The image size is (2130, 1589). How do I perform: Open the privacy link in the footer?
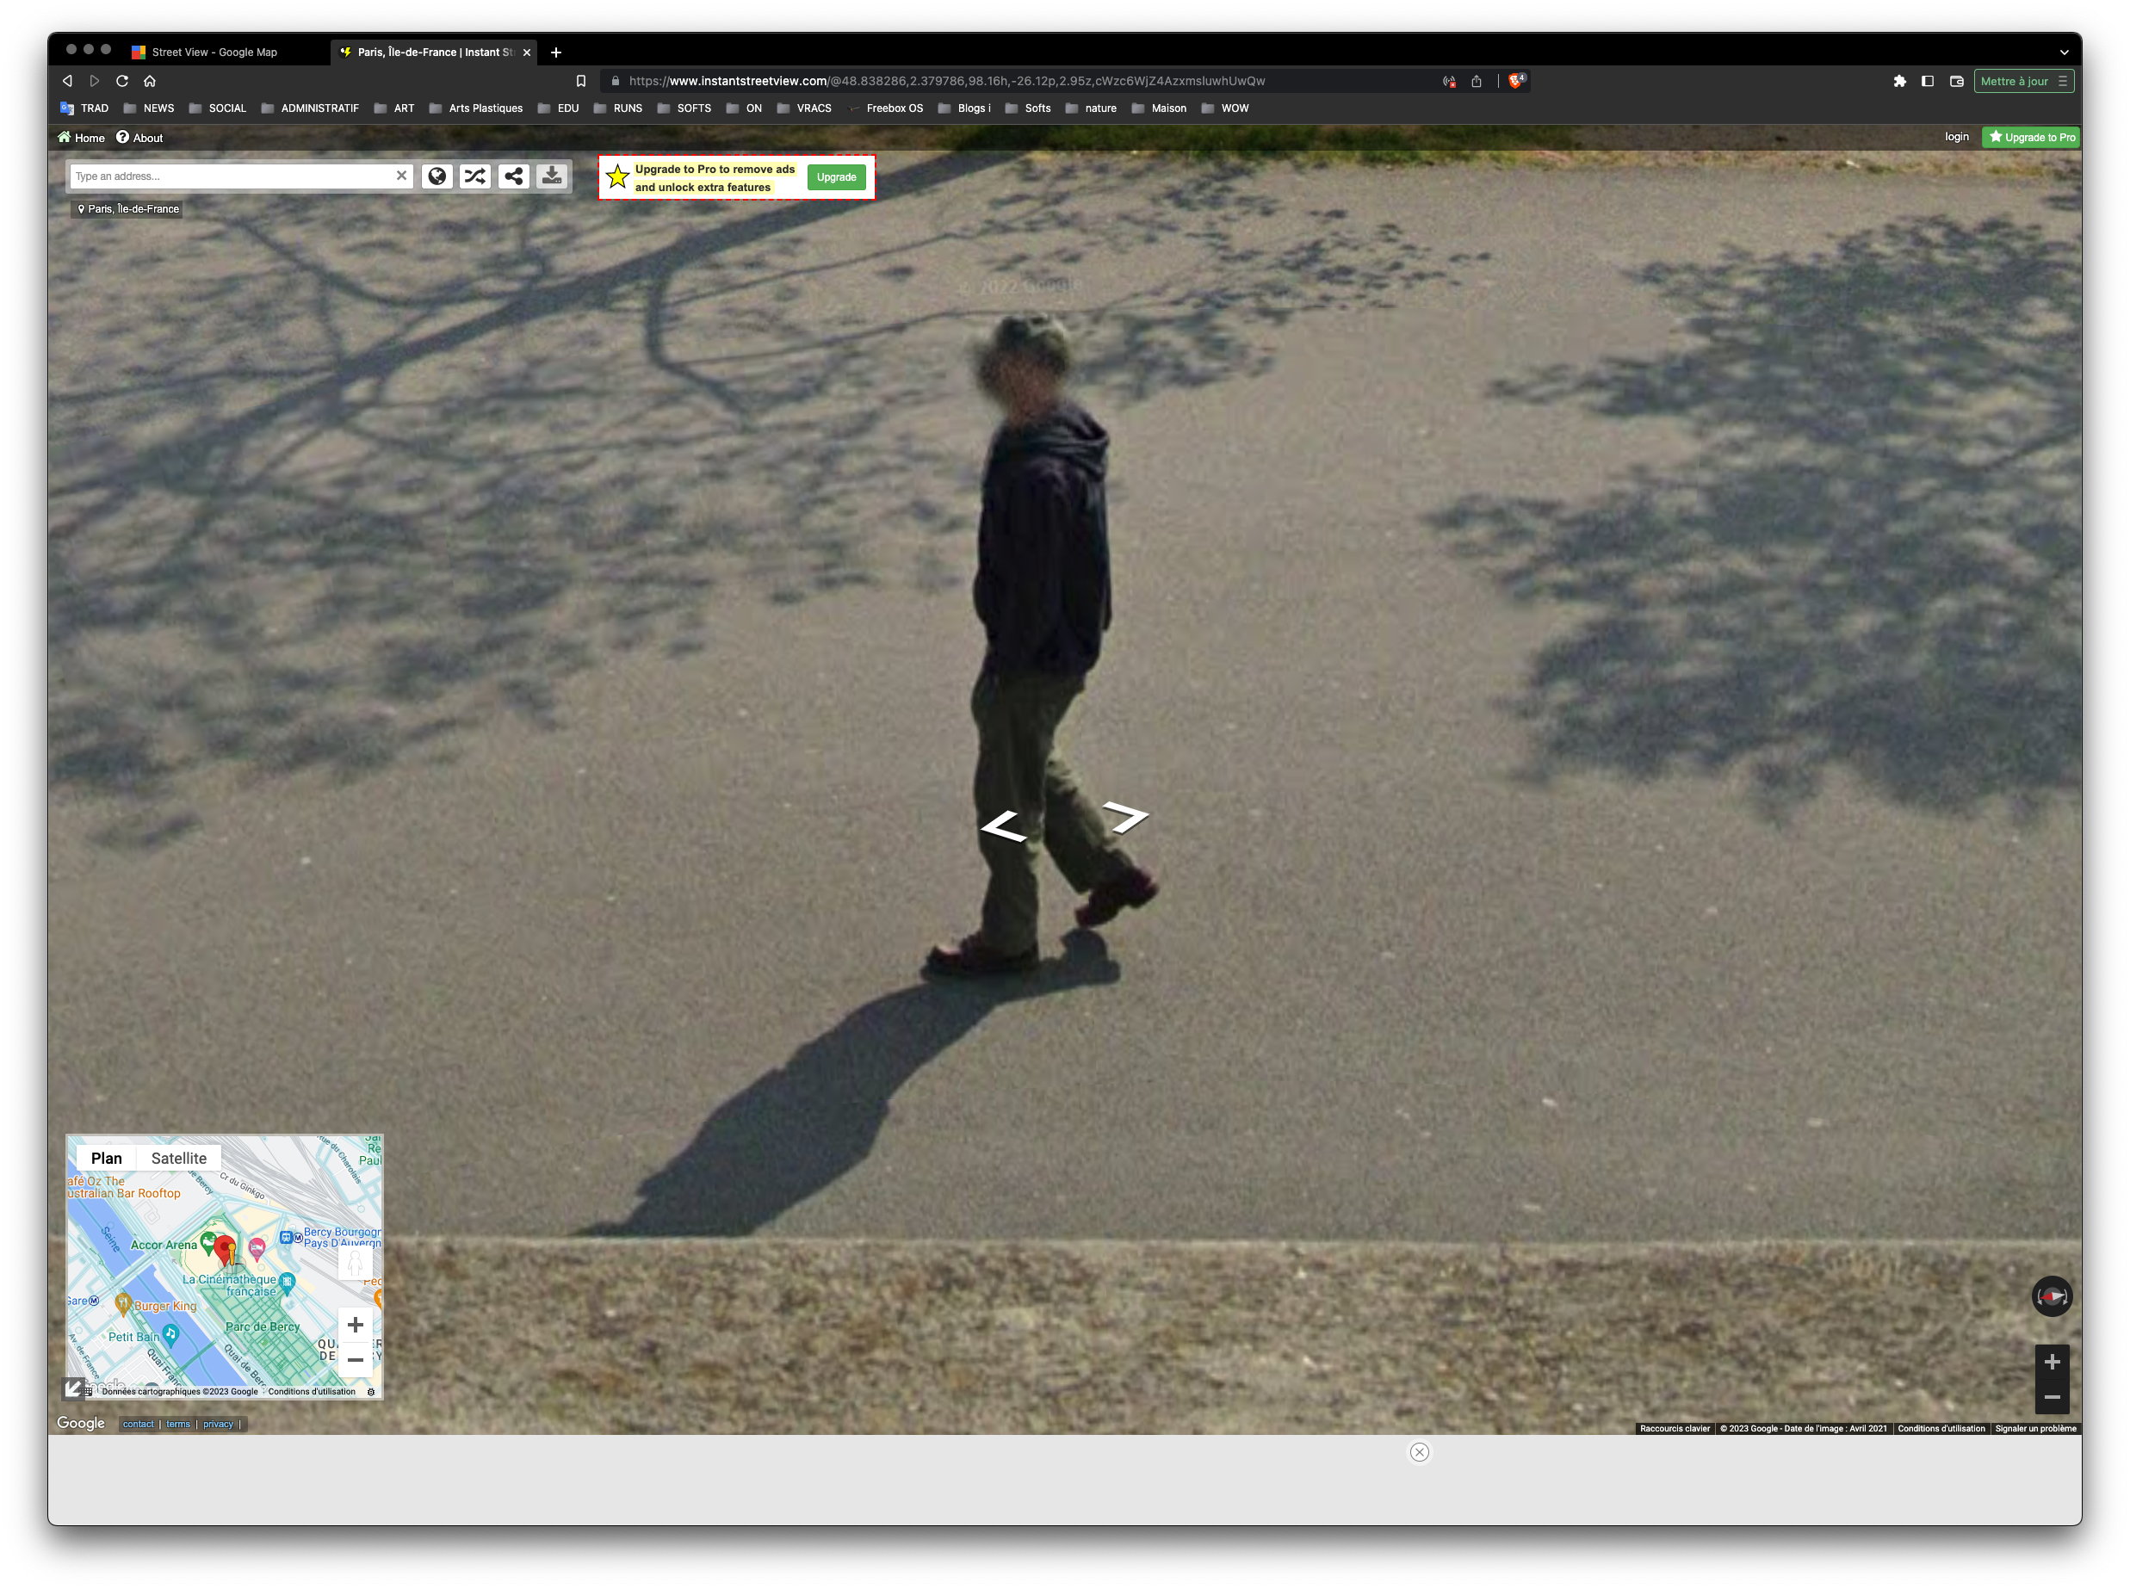point(219,1425)
